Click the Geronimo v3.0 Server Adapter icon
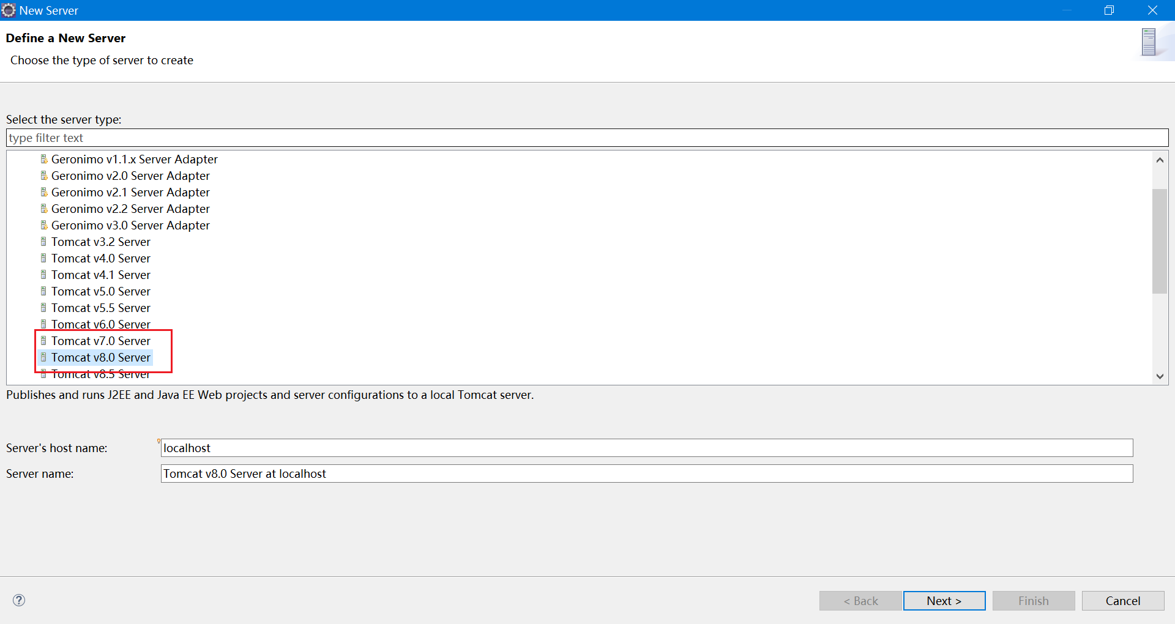This screenshot has width=1175, height=624. (43, 225)
